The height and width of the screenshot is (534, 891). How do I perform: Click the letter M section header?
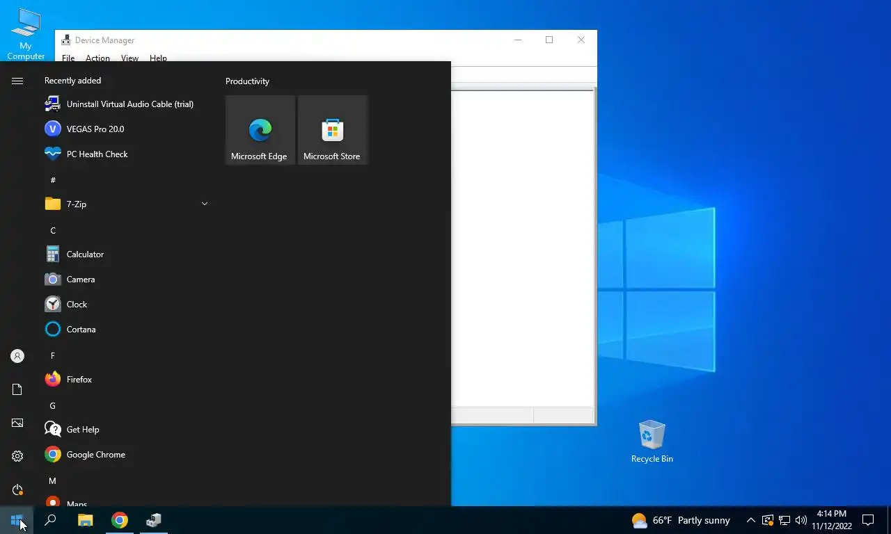click(53, 480)
